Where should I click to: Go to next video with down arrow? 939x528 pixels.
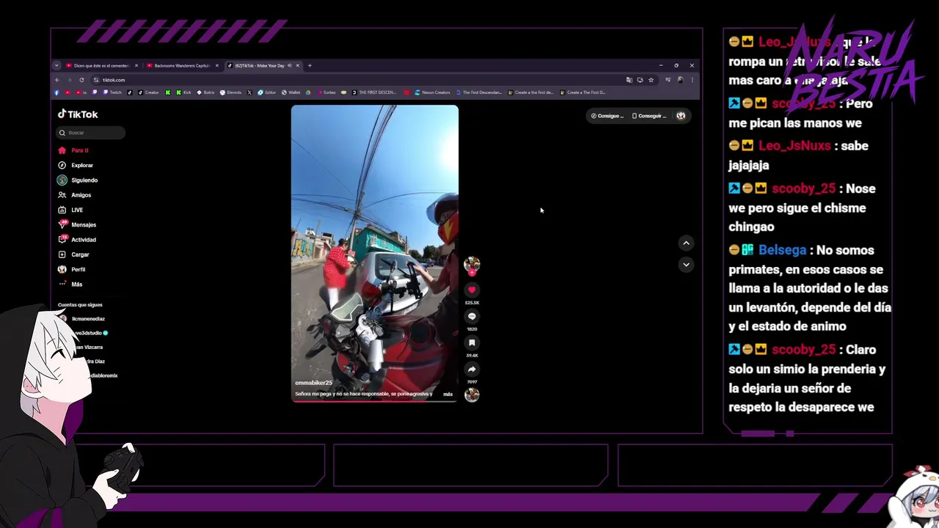pyautogui.click(x=686, y=264)
